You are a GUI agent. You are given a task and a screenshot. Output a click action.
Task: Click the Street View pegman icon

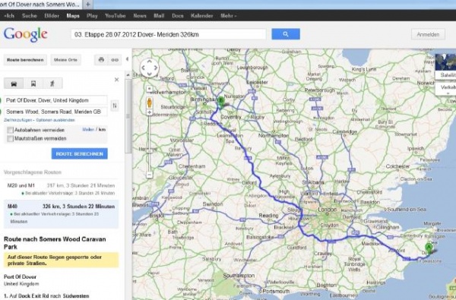pos(150,103)
